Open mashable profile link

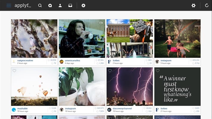pyautogui.click(x=22, y=109)
